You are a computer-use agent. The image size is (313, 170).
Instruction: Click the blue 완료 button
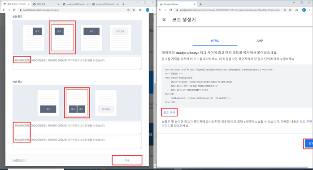309,143
